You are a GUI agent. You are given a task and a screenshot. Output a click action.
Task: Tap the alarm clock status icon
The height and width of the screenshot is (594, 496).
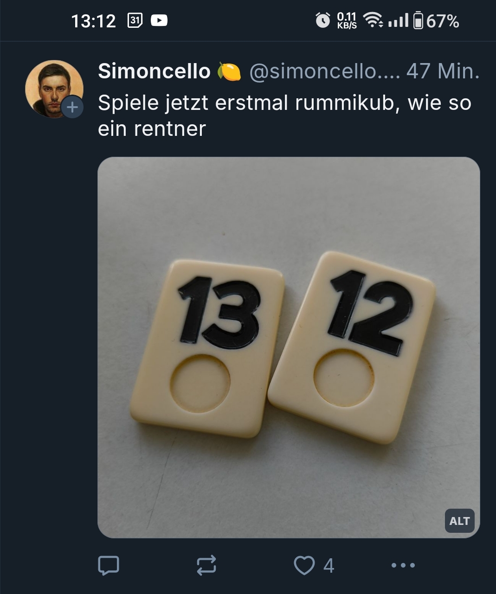323,20
